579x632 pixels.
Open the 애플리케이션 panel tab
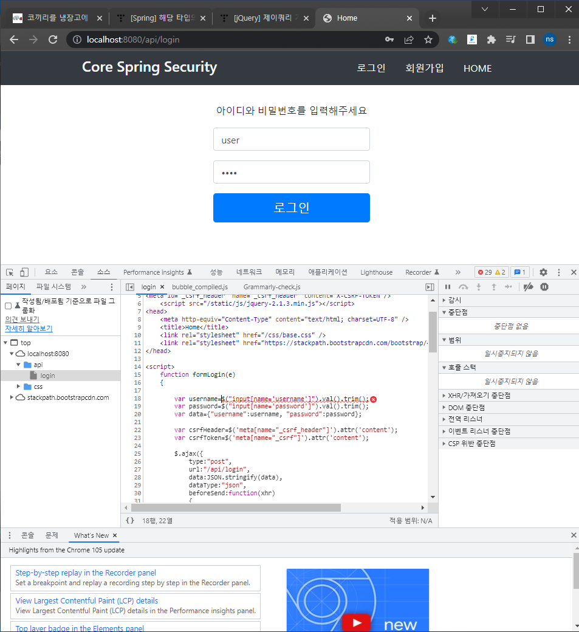point(327,272)
